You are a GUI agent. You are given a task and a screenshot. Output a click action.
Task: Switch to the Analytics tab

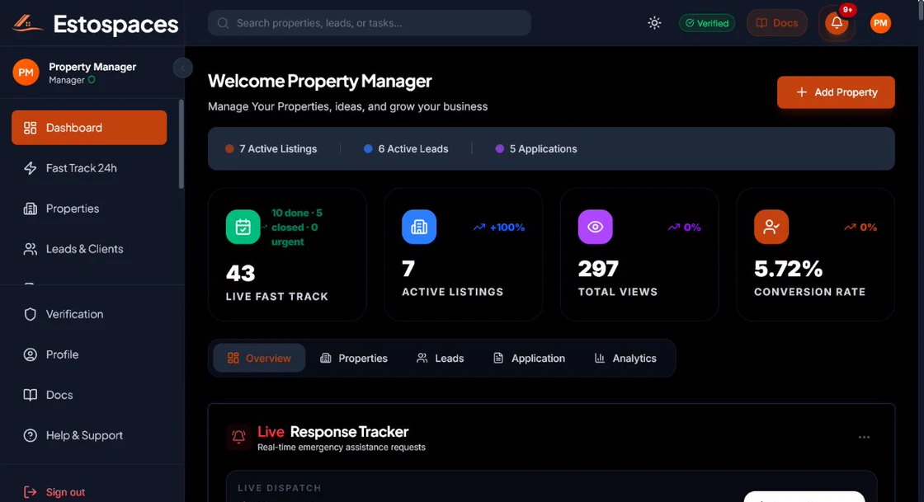(x=625, y=358)
